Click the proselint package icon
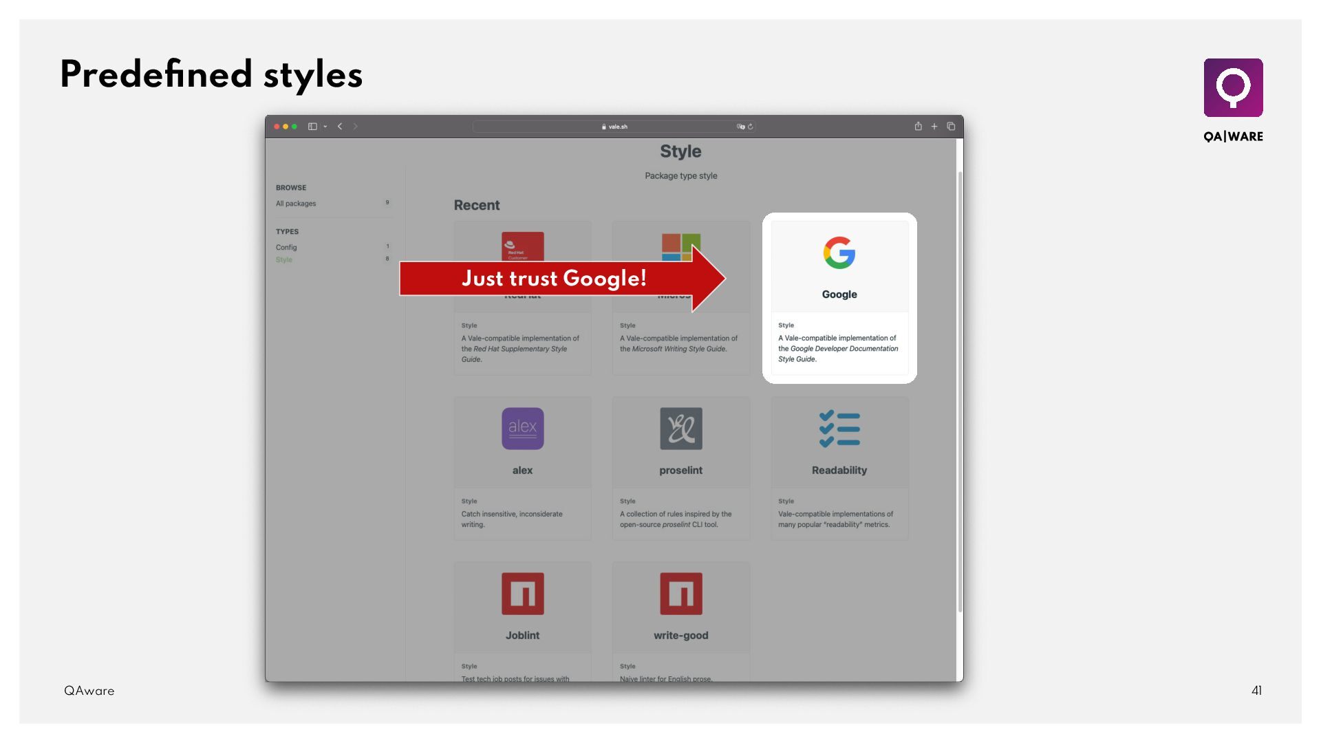Image resolution: width=1321 pixels, height=743 pixels. tap(680, 429)
